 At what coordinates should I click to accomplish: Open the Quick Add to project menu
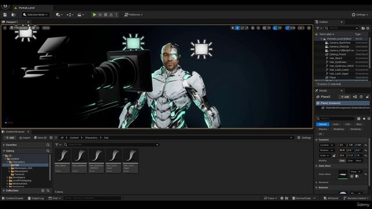[59, 15]
